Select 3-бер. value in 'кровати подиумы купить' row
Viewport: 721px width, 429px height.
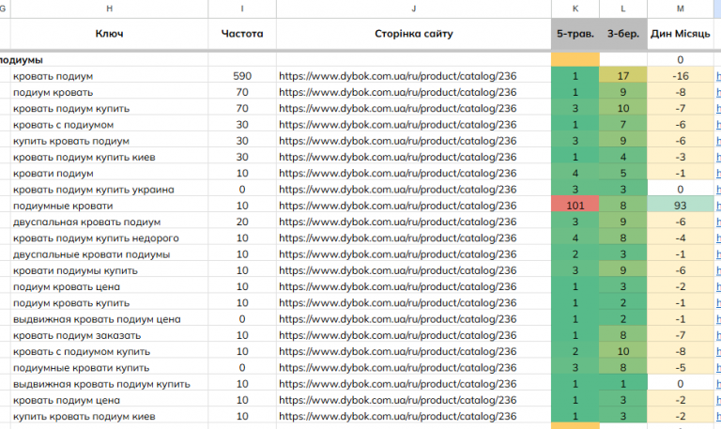[x=623, y=270]
